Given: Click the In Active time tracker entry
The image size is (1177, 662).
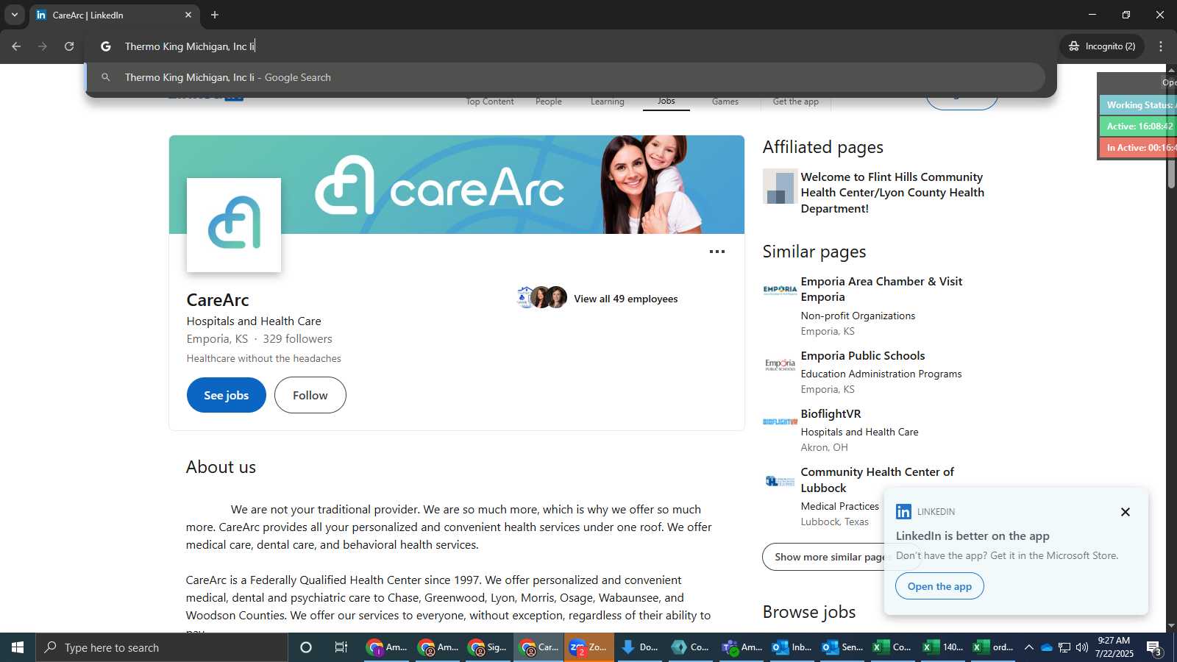Looking at the screenshot, I should (x=1138, y=148).
